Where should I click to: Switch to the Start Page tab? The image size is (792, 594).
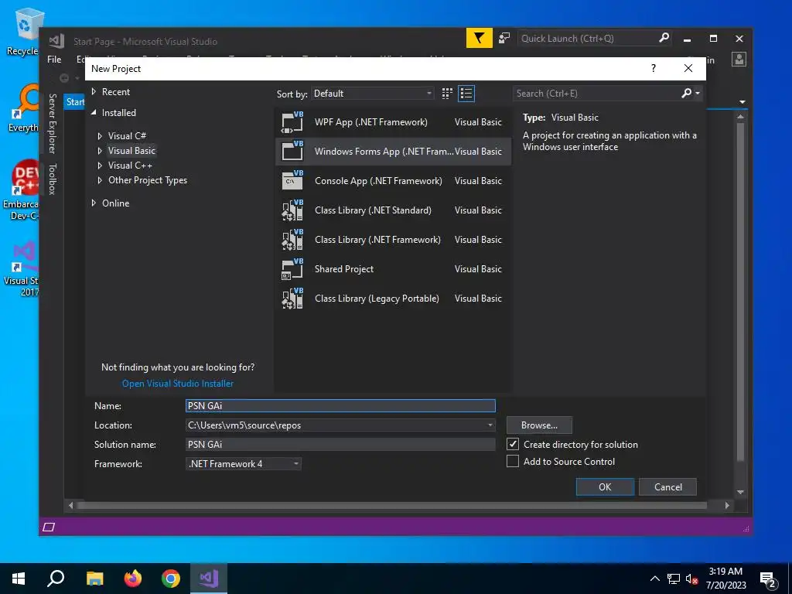(x=75, y=101)
